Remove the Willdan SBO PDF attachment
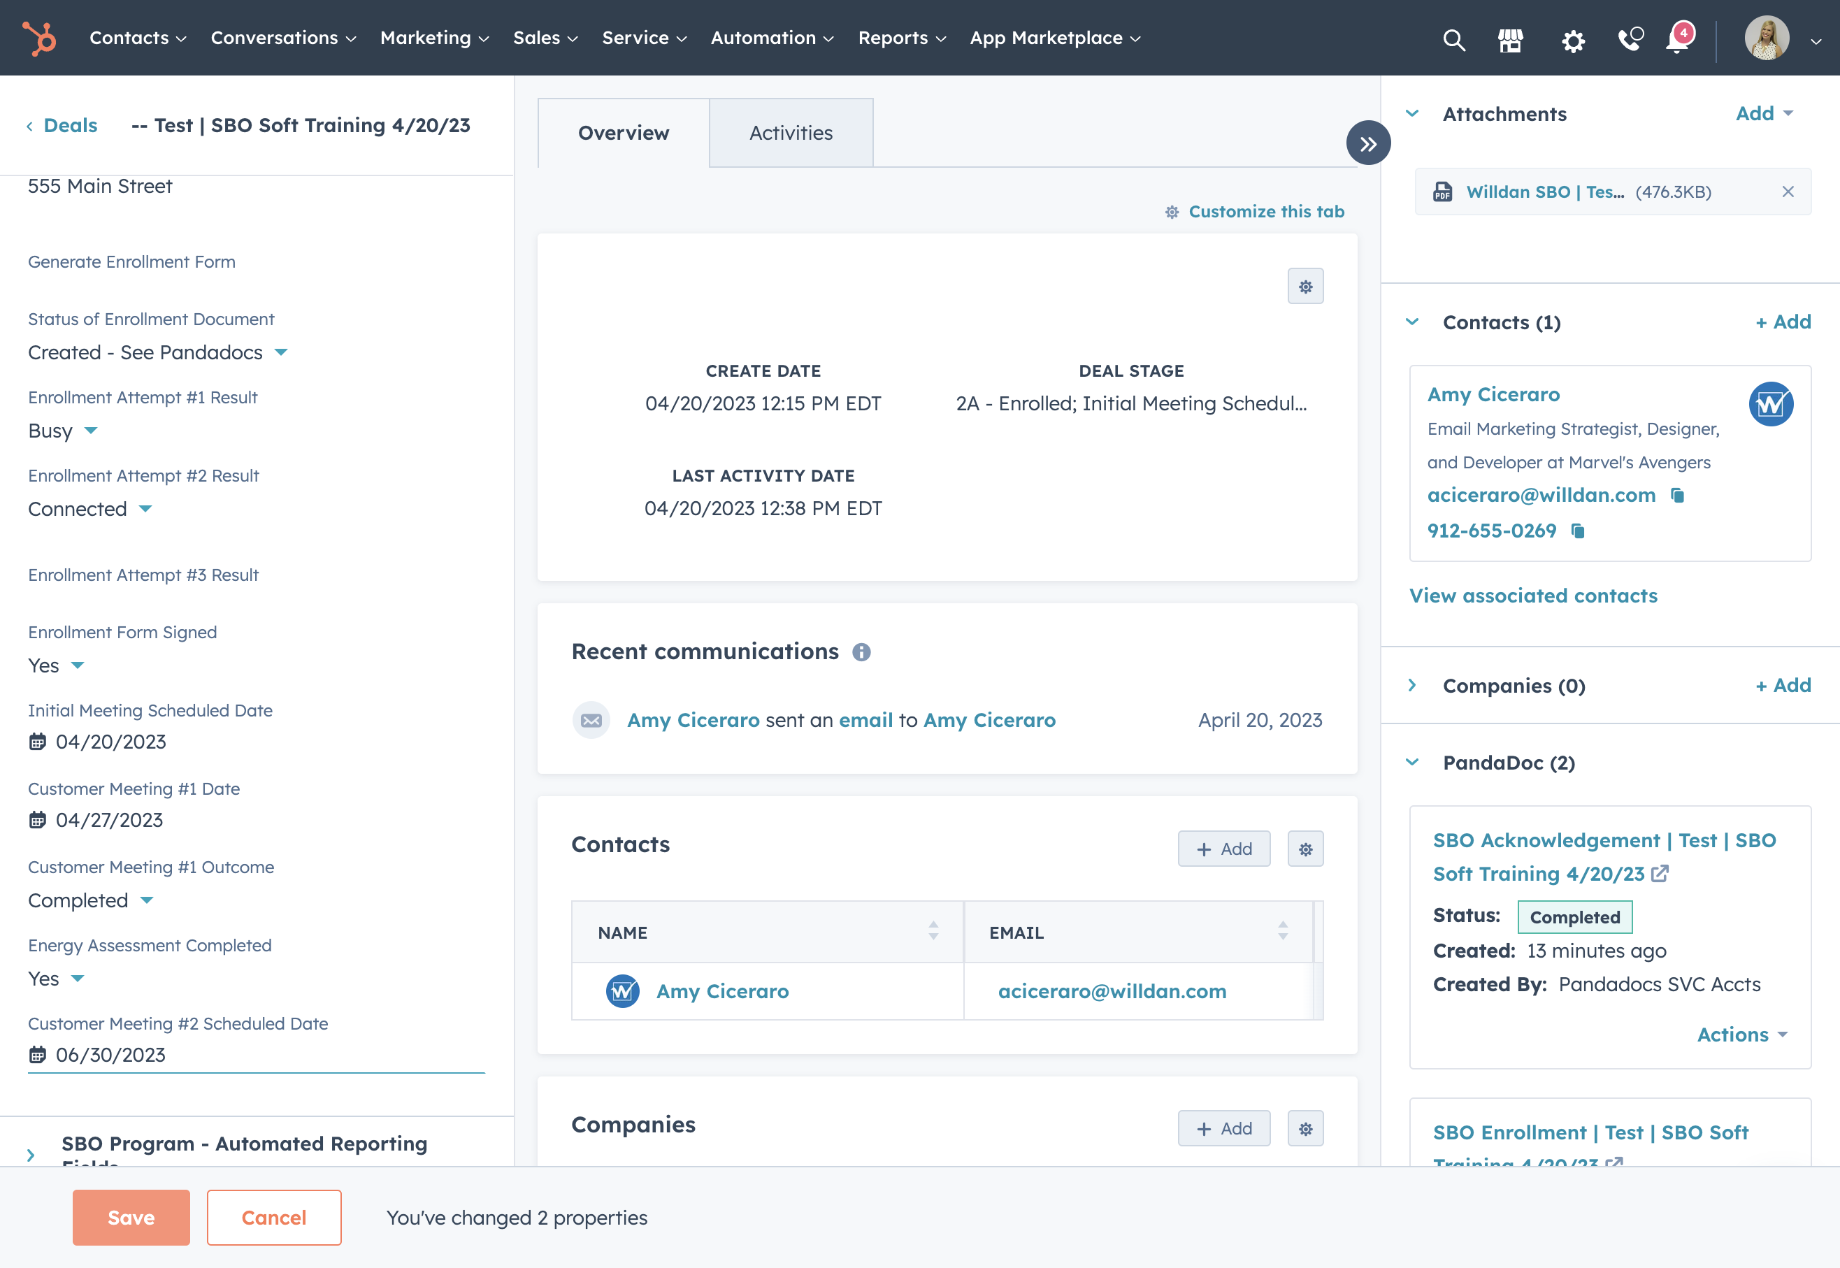1840x1268 pixels. (1788, 192)
